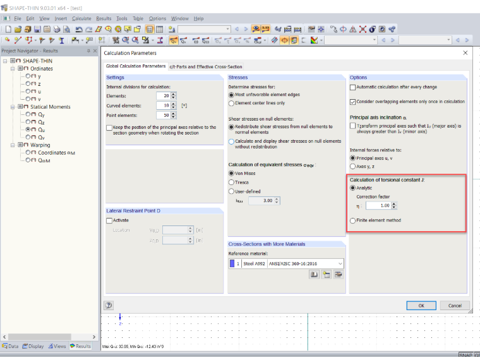Click the principal axes ellipse icon
Viewport: 480px width, 360px height.
coord(284,40)
